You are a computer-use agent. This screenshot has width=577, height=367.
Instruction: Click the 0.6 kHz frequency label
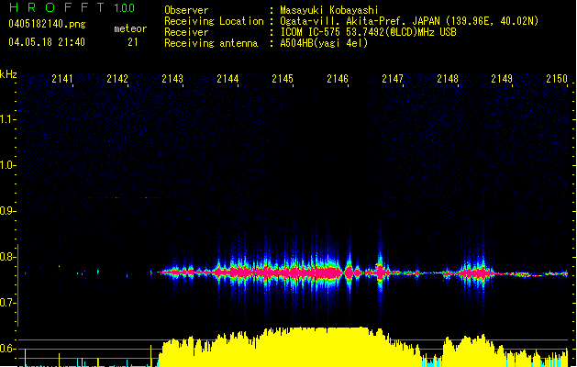(6, 349)
